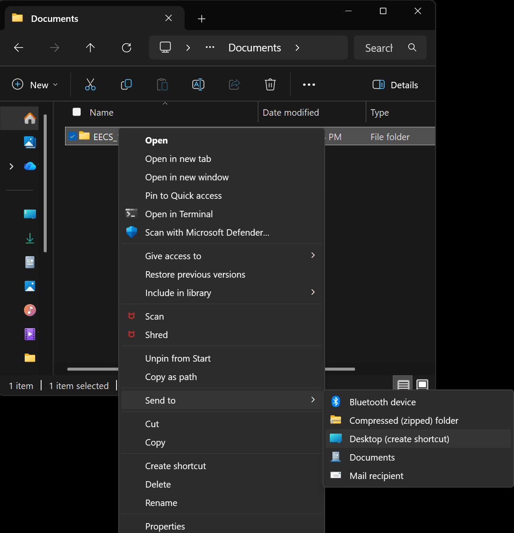This screenshot has height=533, width=514.
Task: Choose Scan with Microsoft Defender
Action: [221, 233]
